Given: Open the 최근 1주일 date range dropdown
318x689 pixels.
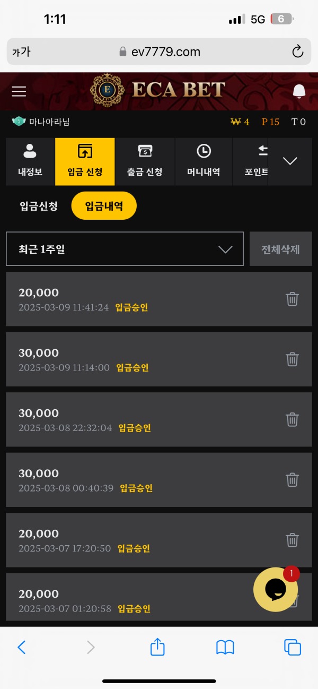Looking at the screenshot, I should pos(124,248).
